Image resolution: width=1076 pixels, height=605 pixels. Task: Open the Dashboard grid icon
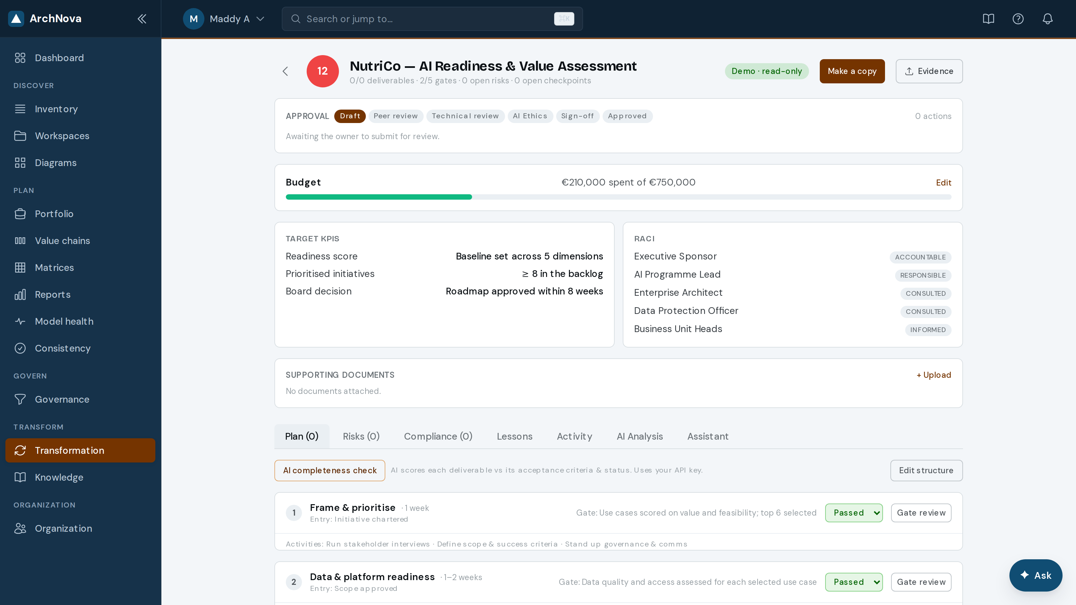click(20, 58)
